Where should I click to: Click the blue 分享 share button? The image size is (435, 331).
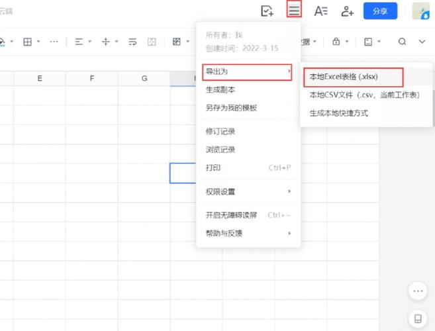[380, 11]
